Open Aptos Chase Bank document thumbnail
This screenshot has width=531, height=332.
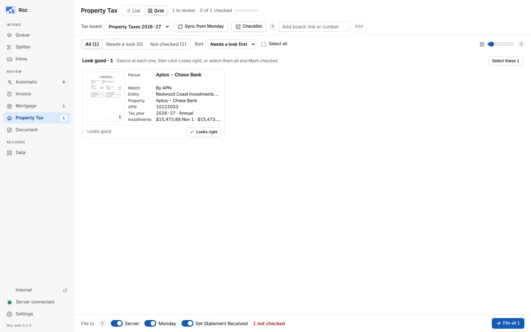[x=106, y=97]
